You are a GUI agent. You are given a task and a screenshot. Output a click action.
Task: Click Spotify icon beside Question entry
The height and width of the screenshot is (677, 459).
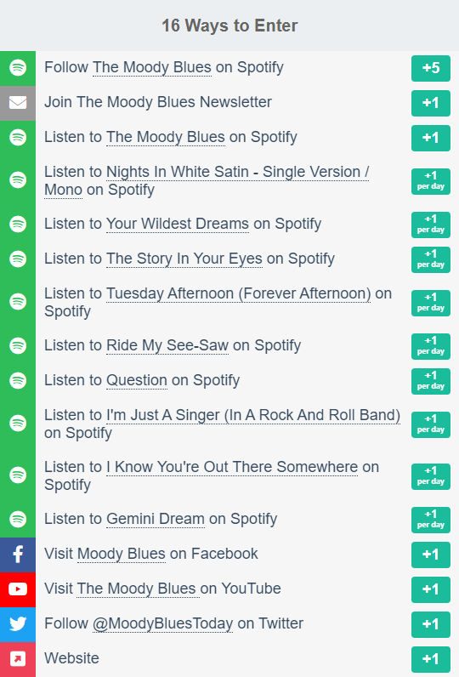coord(18,381)
